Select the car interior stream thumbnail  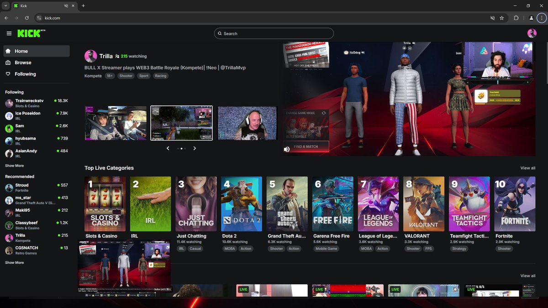coord(116,123)
